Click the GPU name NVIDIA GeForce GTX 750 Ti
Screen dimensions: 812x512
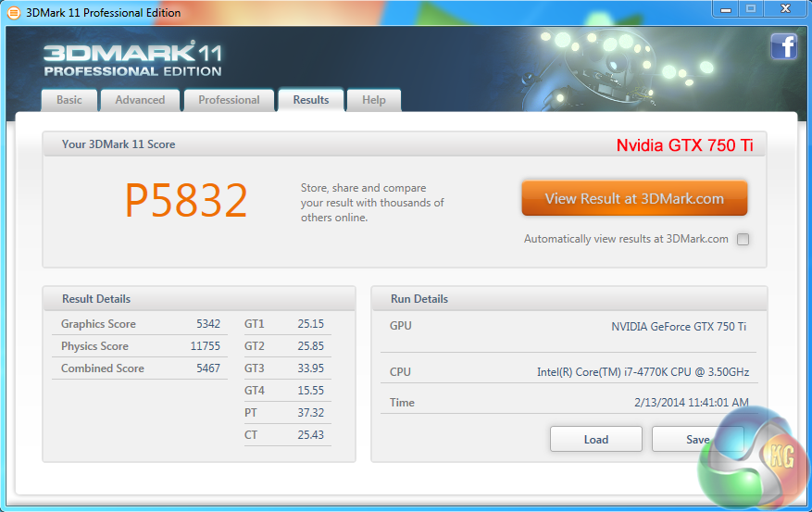coord(678,327)
